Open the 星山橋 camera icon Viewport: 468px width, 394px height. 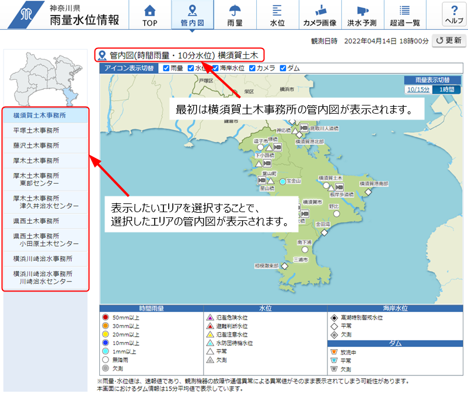click(262, 180)
